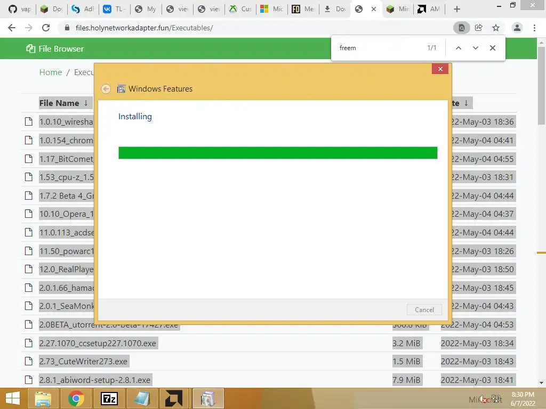Click the find box containing 'freem'
546x409 pixels.
point(380,48)
